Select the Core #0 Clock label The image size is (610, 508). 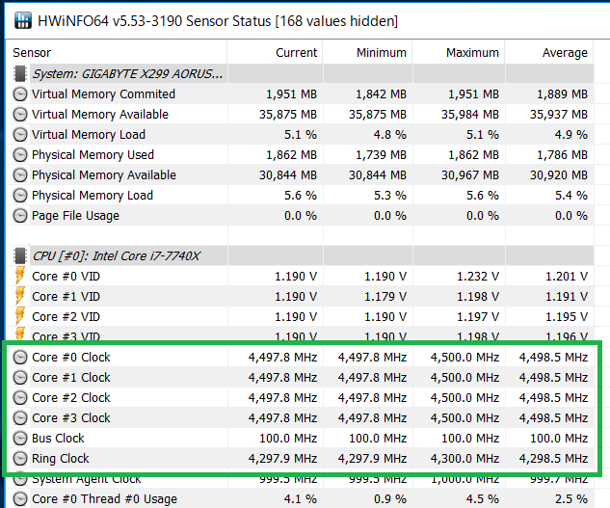(71, 357)
